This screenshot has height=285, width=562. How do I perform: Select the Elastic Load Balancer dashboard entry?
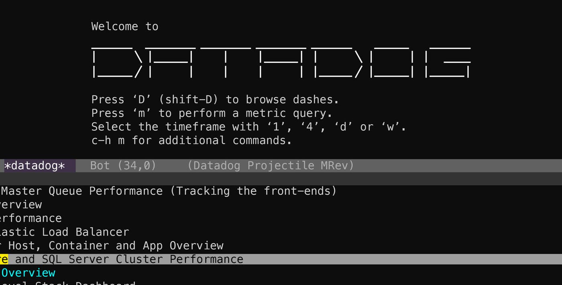64,232
